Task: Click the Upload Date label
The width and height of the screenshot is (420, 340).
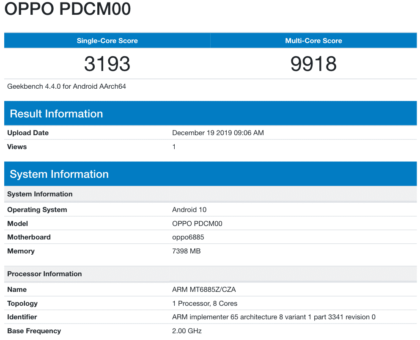Action: click(x=28, y=133)
